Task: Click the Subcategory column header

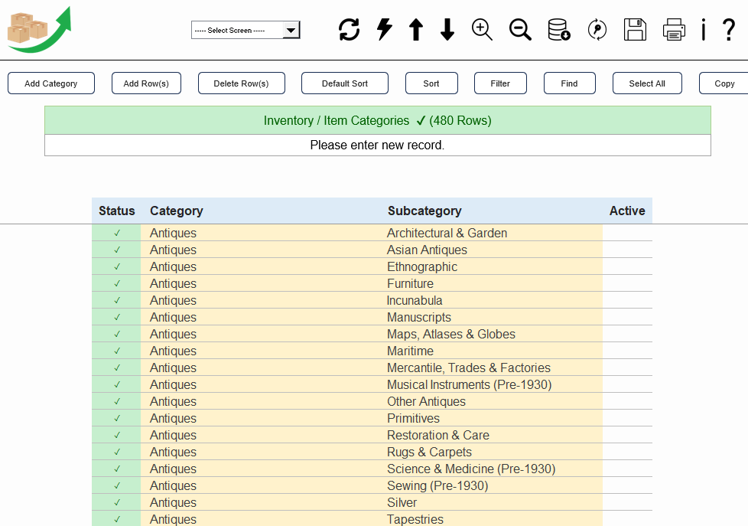Action: tap(424, 211)
